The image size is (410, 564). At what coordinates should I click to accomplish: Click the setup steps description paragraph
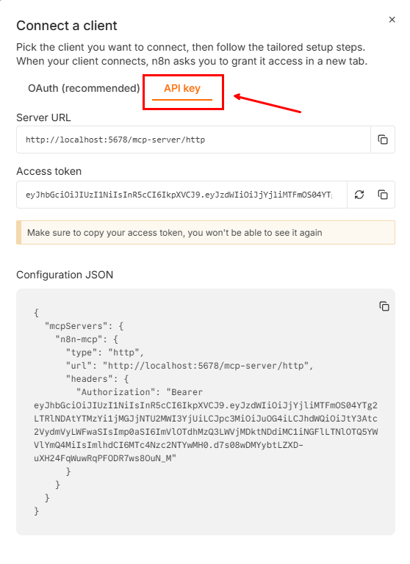(192, 54)
